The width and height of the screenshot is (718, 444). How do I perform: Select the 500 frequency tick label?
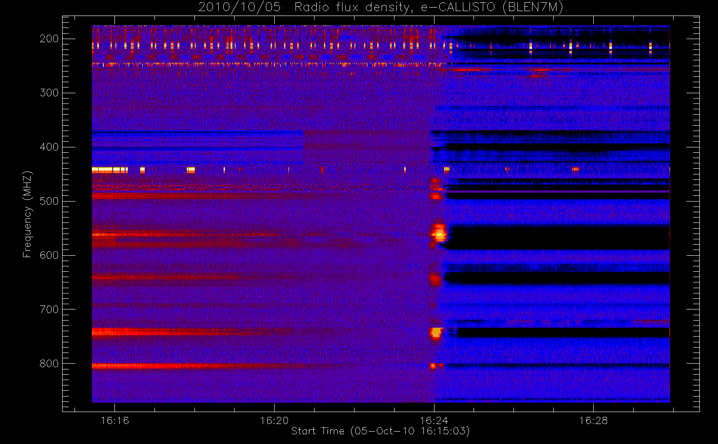[x=49, y=201]
